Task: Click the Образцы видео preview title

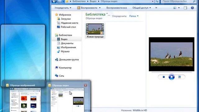Action: coord(61,85)
